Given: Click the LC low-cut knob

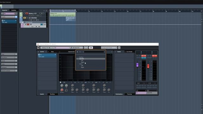Looking at the screenshot, I should click(62, 85).
